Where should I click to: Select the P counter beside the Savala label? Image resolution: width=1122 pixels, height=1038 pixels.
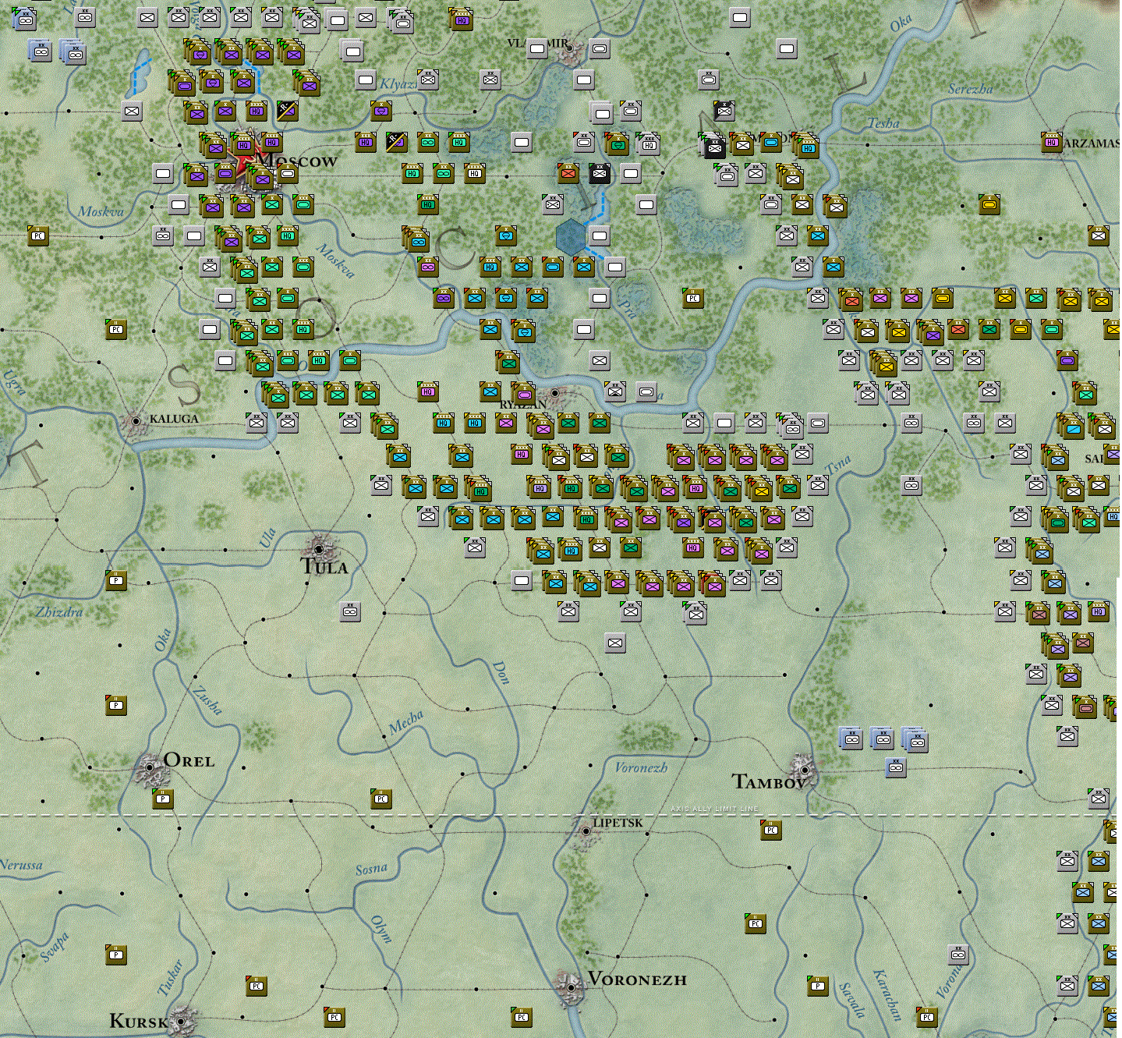[818, 986]
